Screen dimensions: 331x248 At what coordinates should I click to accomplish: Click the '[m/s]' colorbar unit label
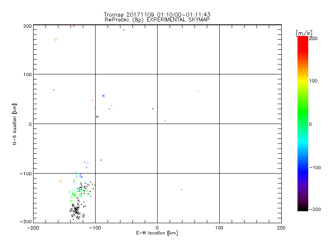coord(304,33)
